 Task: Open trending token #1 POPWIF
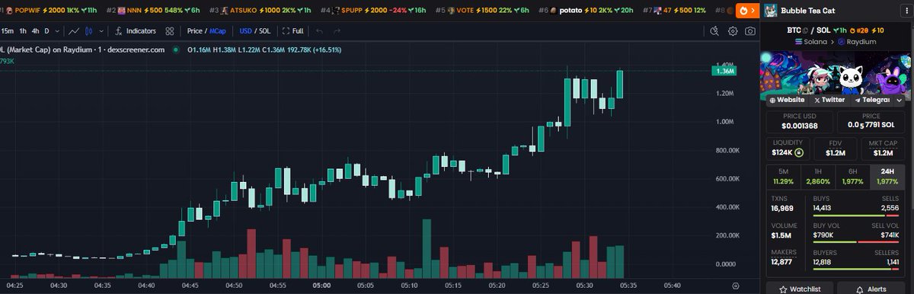tap(49, 11)
